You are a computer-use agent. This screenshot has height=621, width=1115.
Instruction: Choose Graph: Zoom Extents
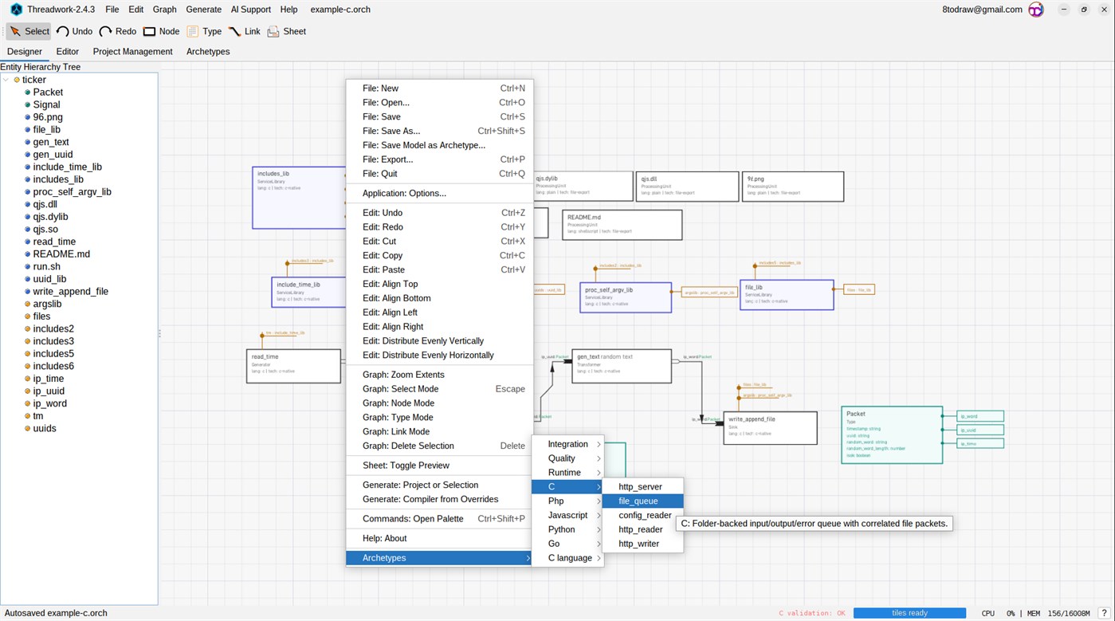coord(439,375)
